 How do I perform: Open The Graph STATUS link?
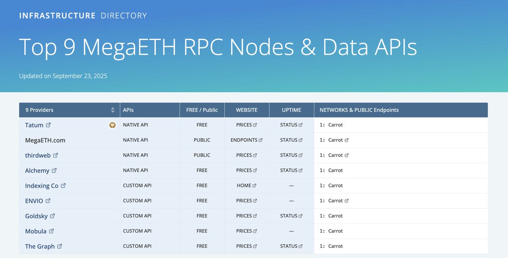point(292,246)
